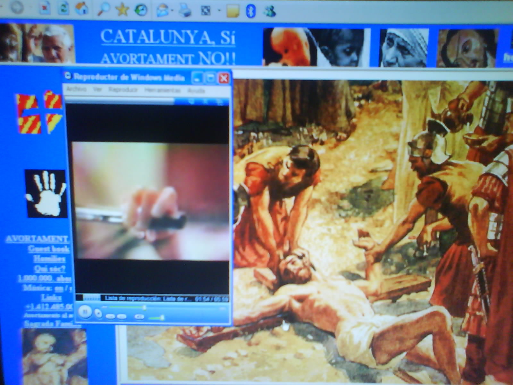Click the elderly man photo in header
The width and height of the screenshot is (513, 385).
point(37,43)
